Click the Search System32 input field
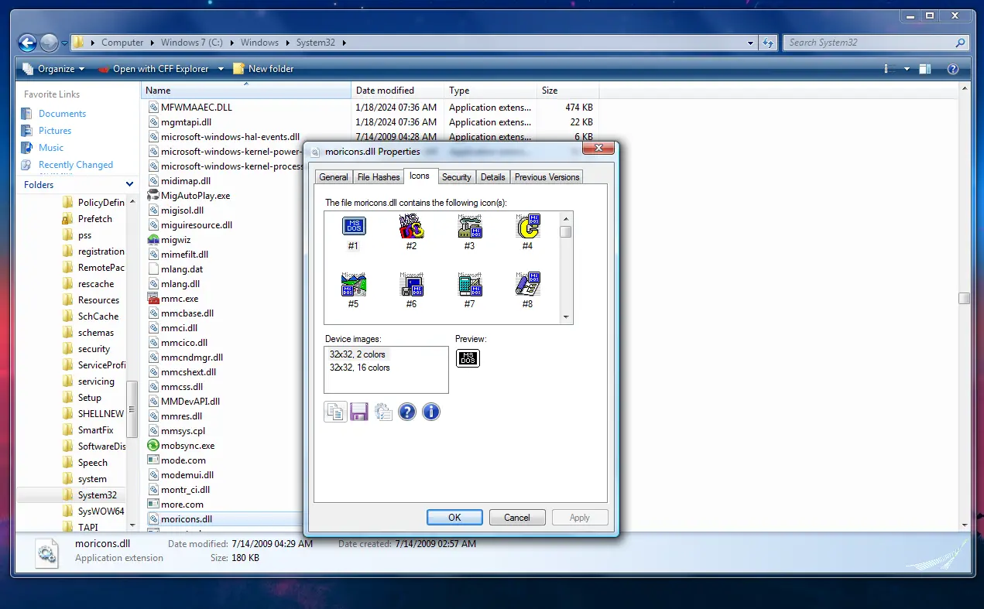The image size is (984, 609). tap(868, 43)
